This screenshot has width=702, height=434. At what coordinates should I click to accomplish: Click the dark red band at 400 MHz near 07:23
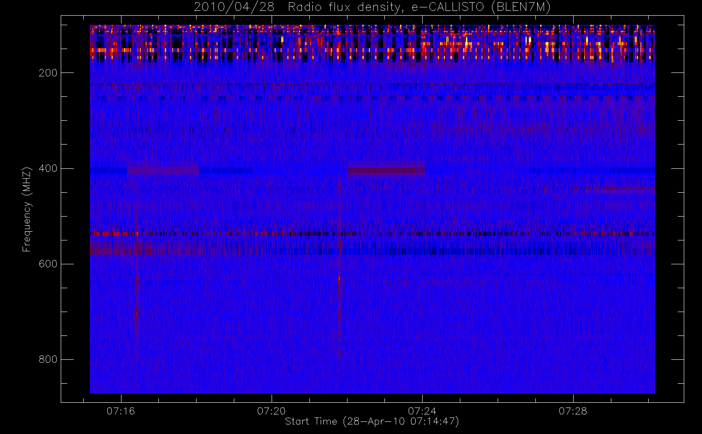point(386,170)
